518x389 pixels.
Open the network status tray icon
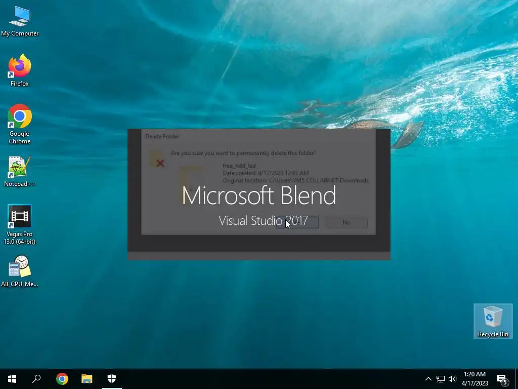point(441,379)
